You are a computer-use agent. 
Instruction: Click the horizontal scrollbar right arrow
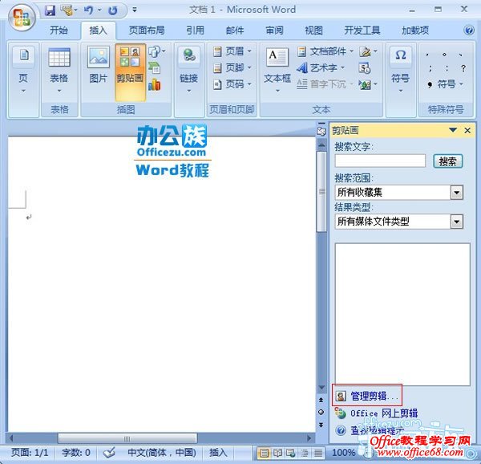[309, 438]
